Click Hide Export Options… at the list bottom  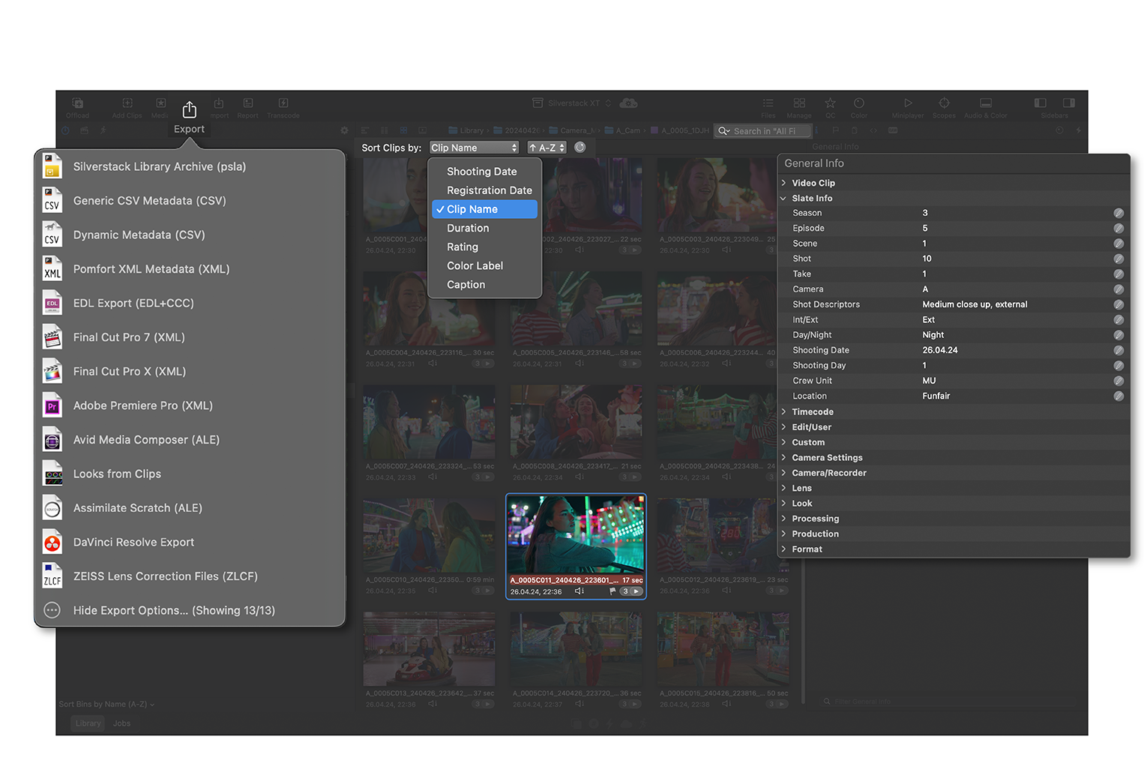(174, 610)
